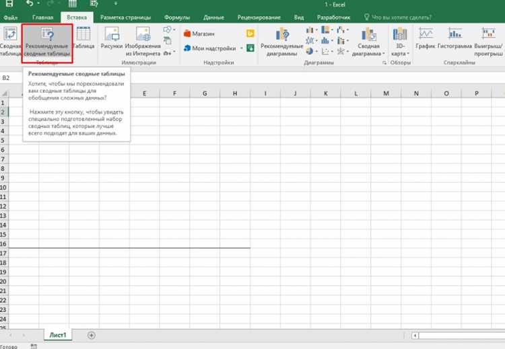Select the Лист1 sheet tab
Screen dimensions: 505x349
[58, 335]
